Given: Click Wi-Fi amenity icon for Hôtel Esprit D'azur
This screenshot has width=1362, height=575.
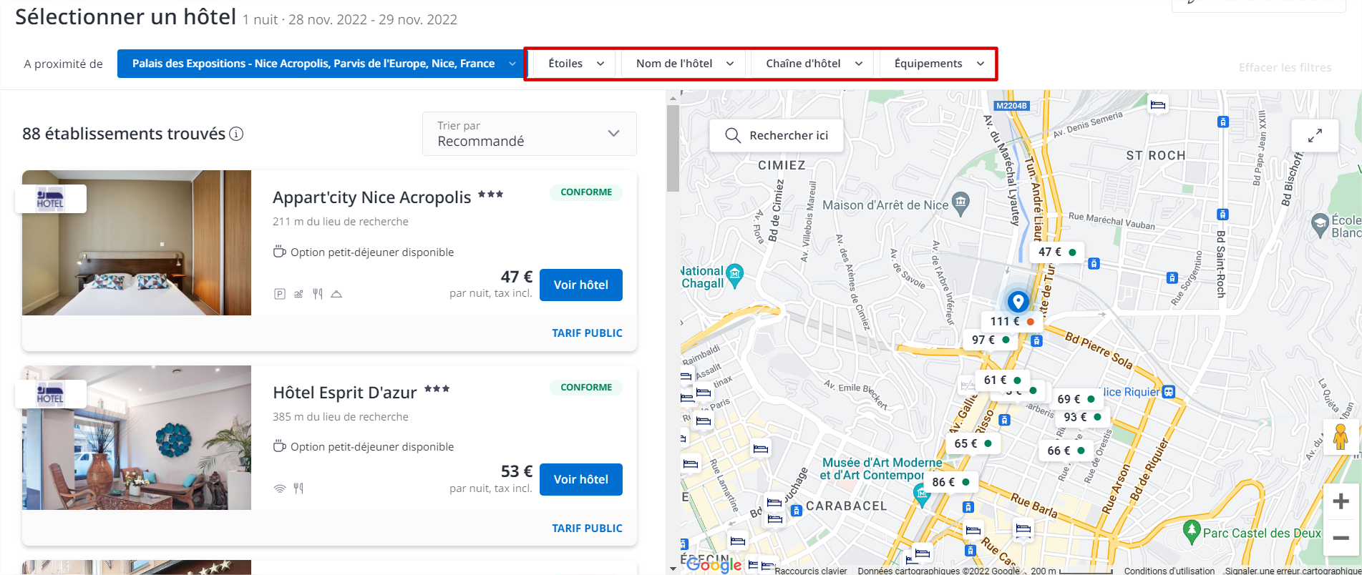Looking at the screenshot, I should point(280,488).
